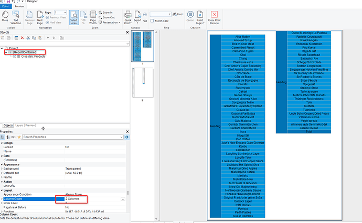Select page 2 thumbnail
The height and width of the screenshot is (223, 362).
143,83
